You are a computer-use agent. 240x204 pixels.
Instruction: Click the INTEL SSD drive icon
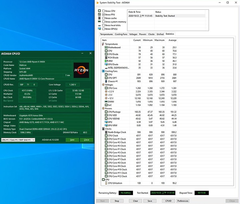point(106,68)
